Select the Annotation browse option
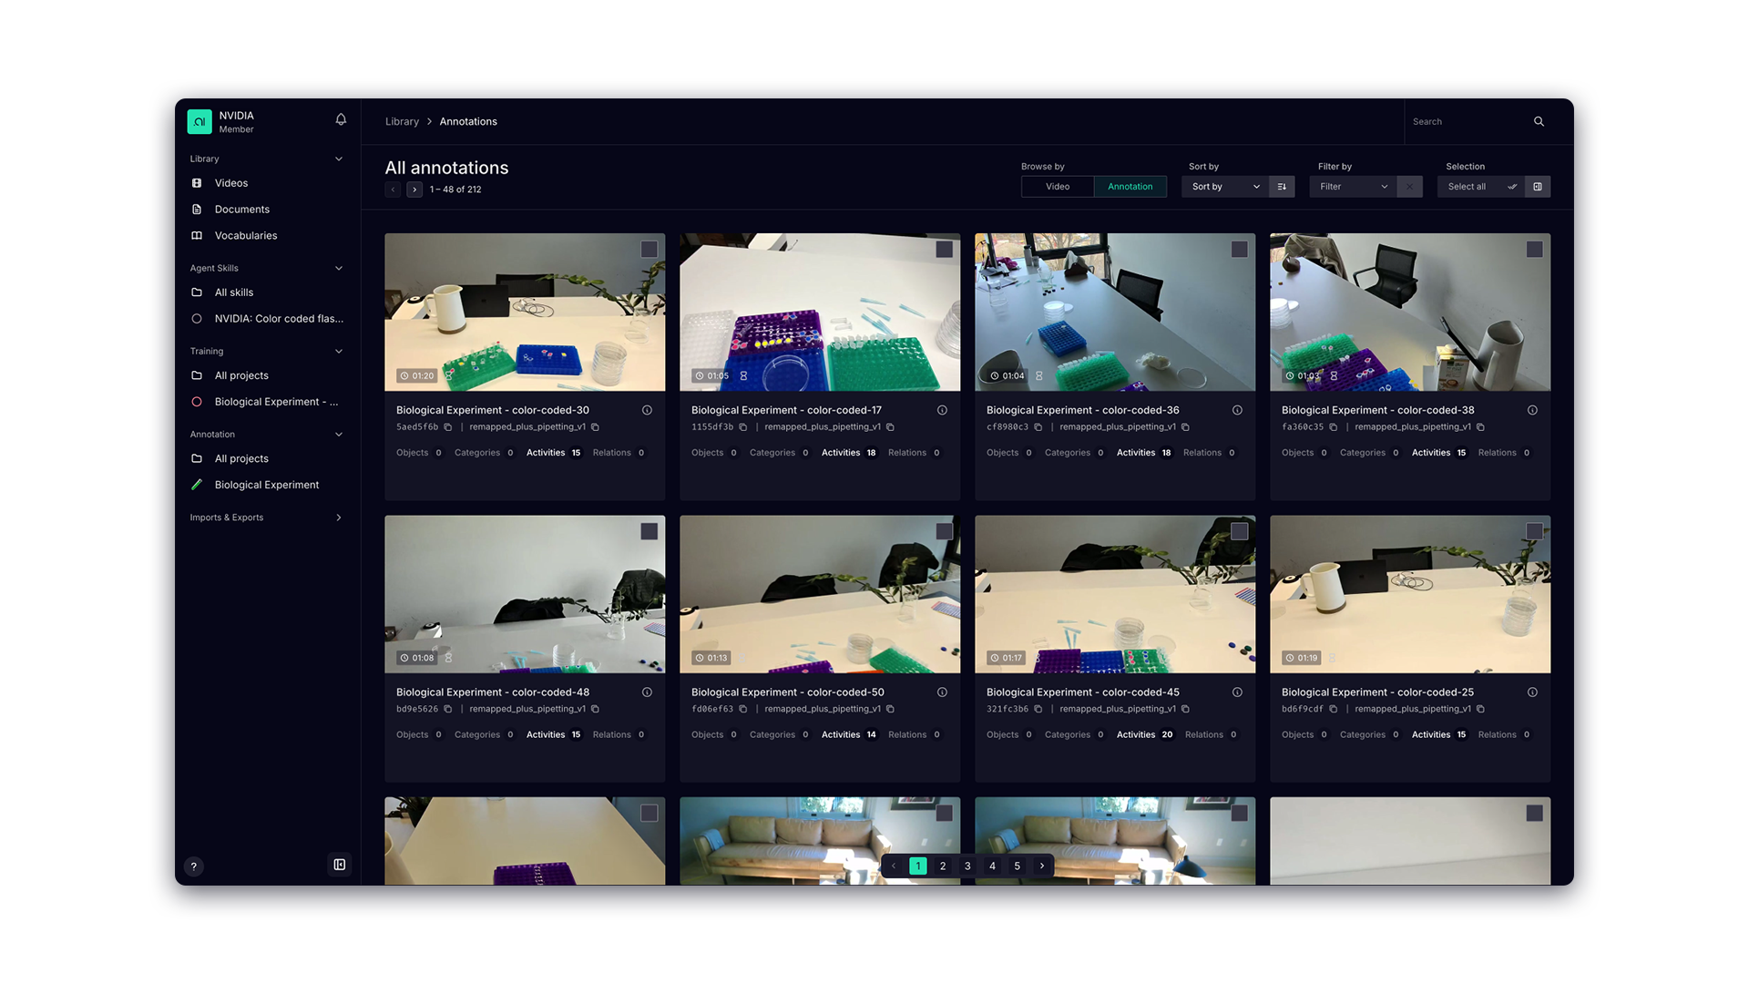Screen dimensions: 1749x984 click(x=1130, y=187)
